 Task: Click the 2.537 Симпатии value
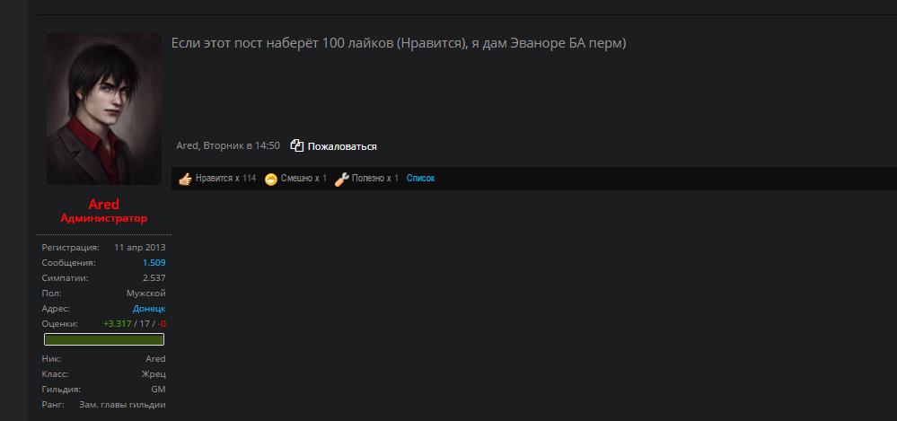pyautogui.click(x=154, y=278)
